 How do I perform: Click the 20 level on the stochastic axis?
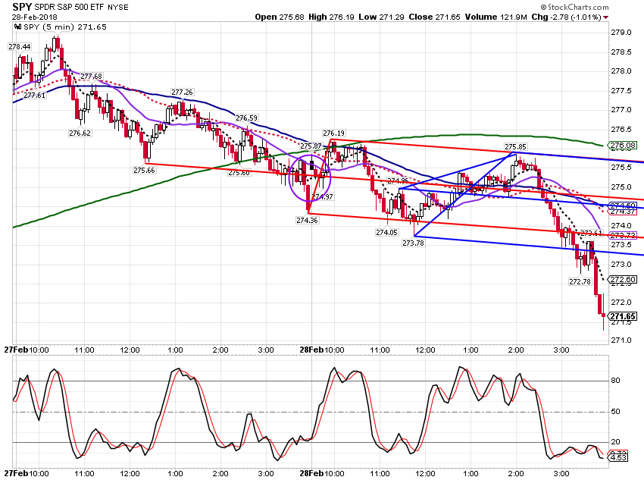tap(615, 442)
